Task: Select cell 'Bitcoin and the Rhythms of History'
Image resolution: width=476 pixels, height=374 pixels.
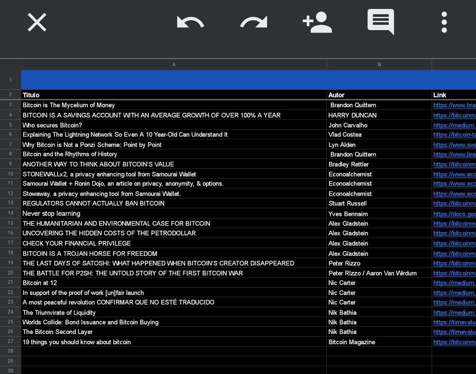Action: (174, 154)
